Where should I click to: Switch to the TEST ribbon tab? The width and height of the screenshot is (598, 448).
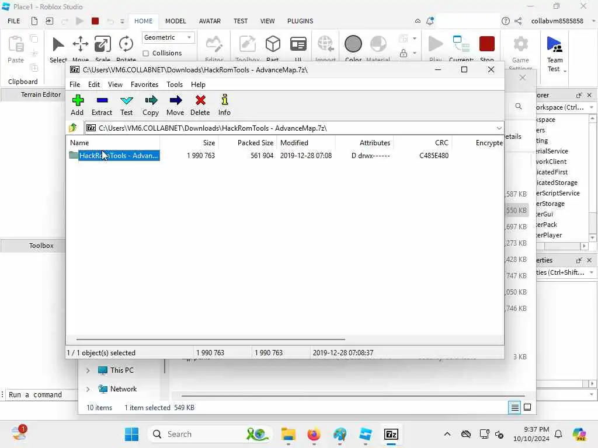coord(240,21)
